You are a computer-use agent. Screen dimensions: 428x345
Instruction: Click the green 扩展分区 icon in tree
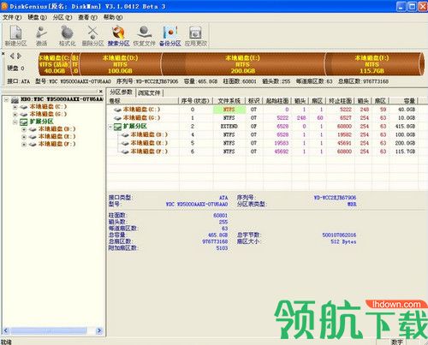pyautogui.click(x=23, y=122)
